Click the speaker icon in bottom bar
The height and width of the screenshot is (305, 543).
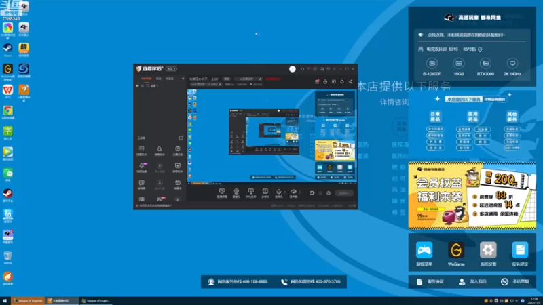tap(293, 192)
